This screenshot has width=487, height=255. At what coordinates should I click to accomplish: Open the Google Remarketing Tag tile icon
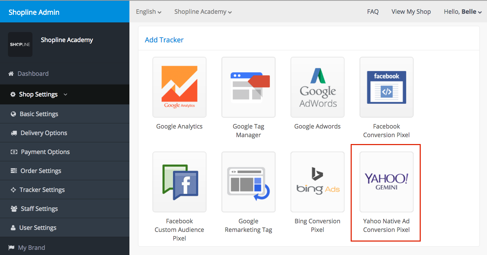pos(249,182)
